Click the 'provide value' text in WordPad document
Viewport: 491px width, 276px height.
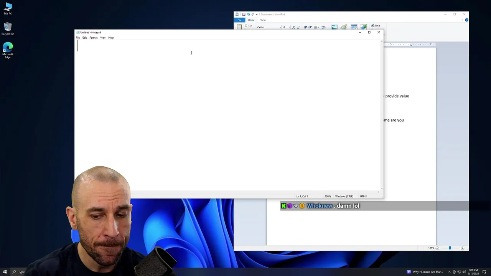(397, 96)
